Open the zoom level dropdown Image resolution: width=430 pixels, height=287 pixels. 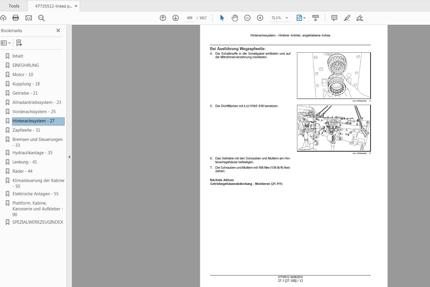coord(287,18)
